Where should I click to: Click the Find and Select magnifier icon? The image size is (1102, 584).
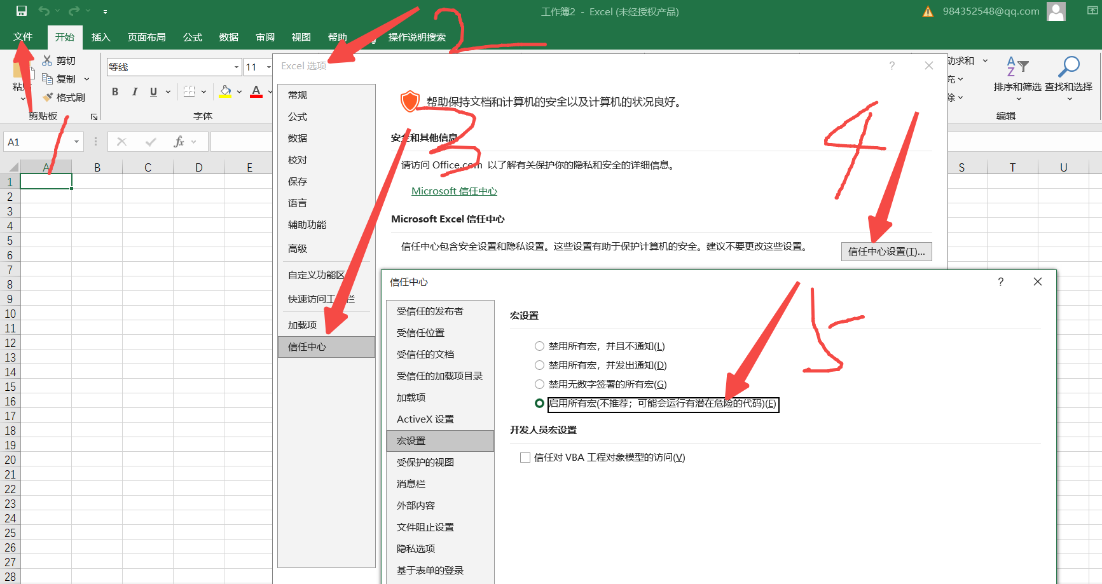[x=1068, y=67]
